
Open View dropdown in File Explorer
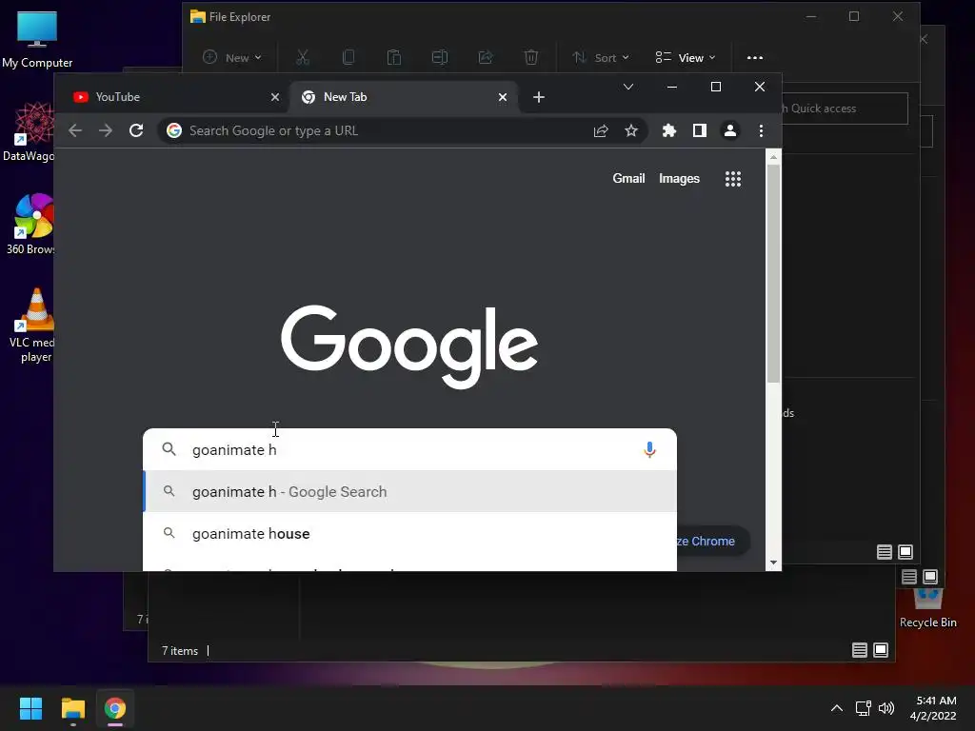(x=686, y=57)
